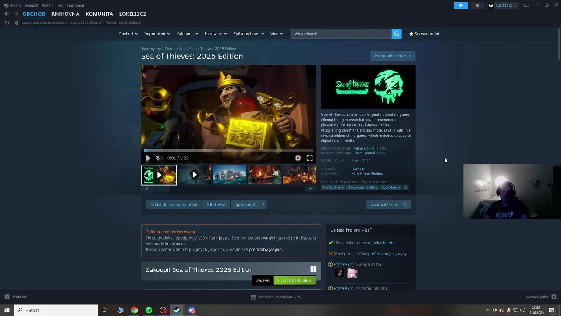Open the Dobrodružné breadcrumb link

click(175, 49)
